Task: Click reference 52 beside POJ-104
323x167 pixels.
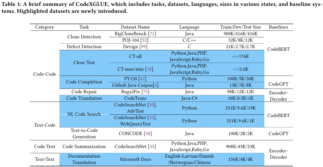Action: [x=145, y=40]
